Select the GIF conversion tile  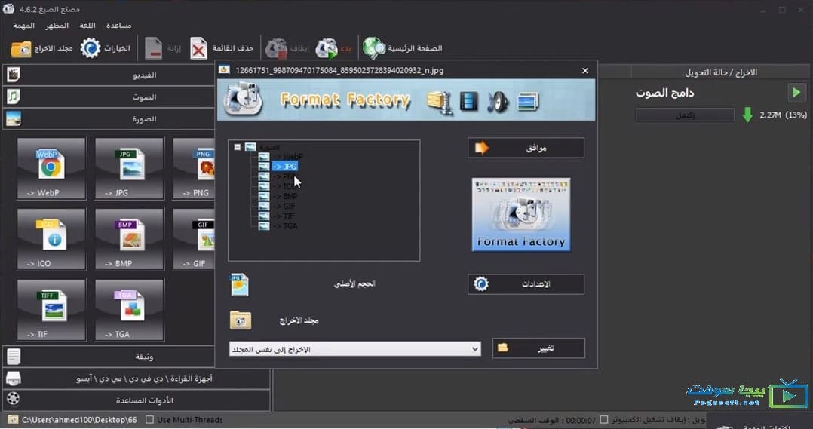(194, 239)
